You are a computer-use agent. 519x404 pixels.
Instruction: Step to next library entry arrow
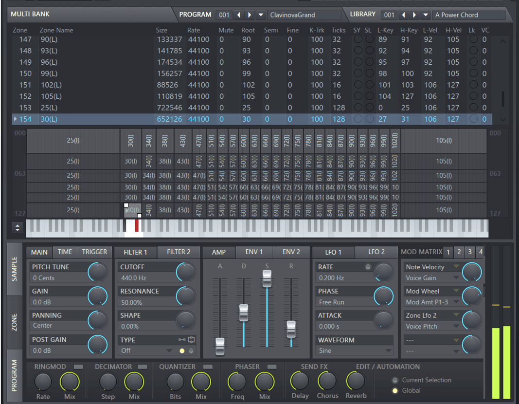tap(414, 15)
